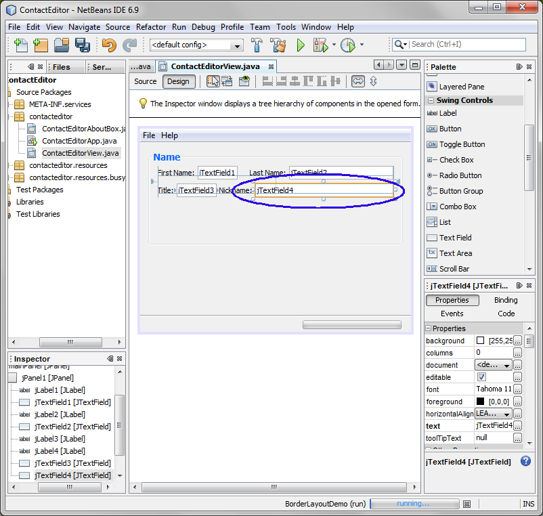Click the Undo arrow icon
The width and height of the screenshot is (543, 516).
pos(109,45)
